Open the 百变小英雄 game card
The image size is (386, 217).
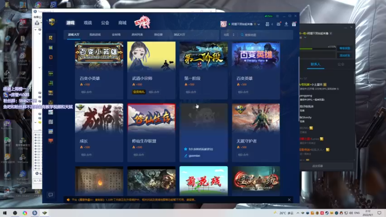[x=99, y=70]
